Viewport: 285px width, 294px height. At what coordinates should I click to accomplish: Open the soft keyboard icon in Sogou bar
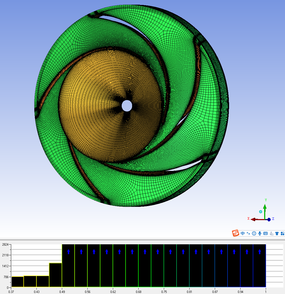(x=265, y=233)
